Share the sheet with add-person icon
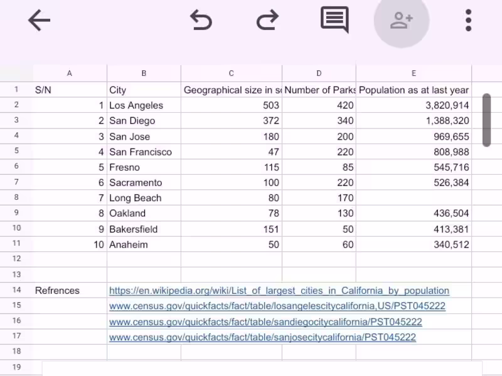Image resolution: width=502 pixels, height=376 pixels. (402, 21)
